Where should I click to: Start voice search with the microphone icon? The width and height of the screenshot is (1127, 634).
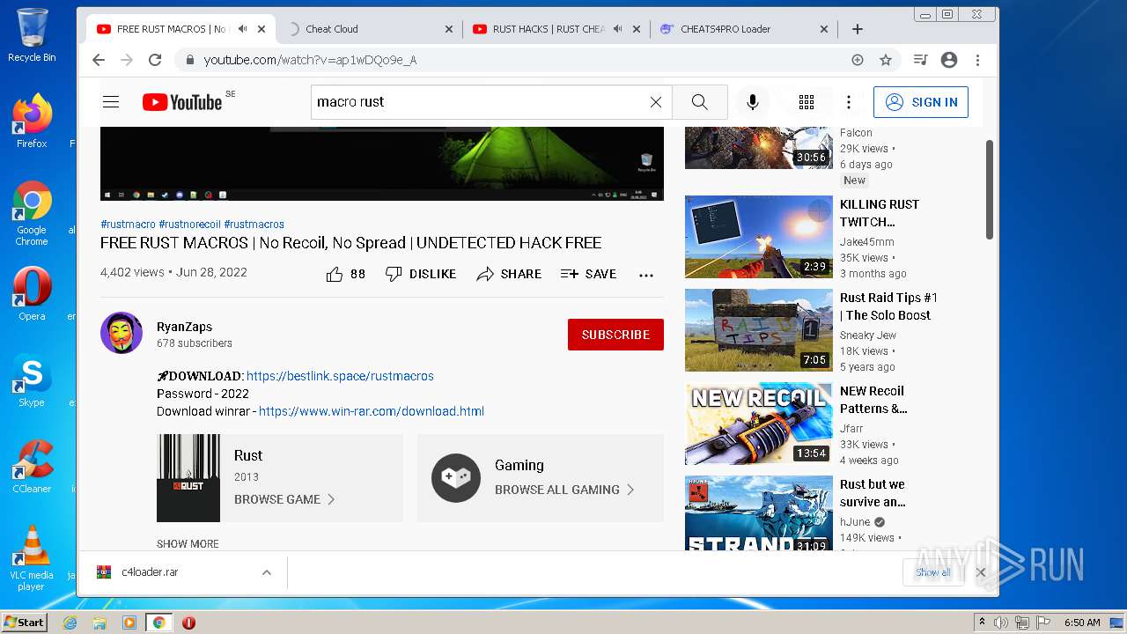pyautogui.click(x=753, y=102)
